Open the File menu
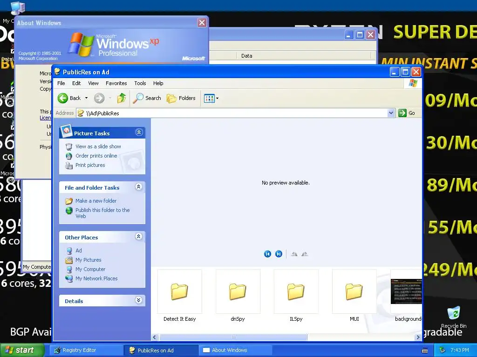 tap(61, 83)
